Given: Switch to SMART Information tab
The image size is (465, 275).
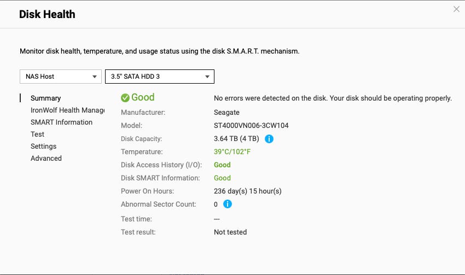Looking at the screenshot, I should (61, 122).
